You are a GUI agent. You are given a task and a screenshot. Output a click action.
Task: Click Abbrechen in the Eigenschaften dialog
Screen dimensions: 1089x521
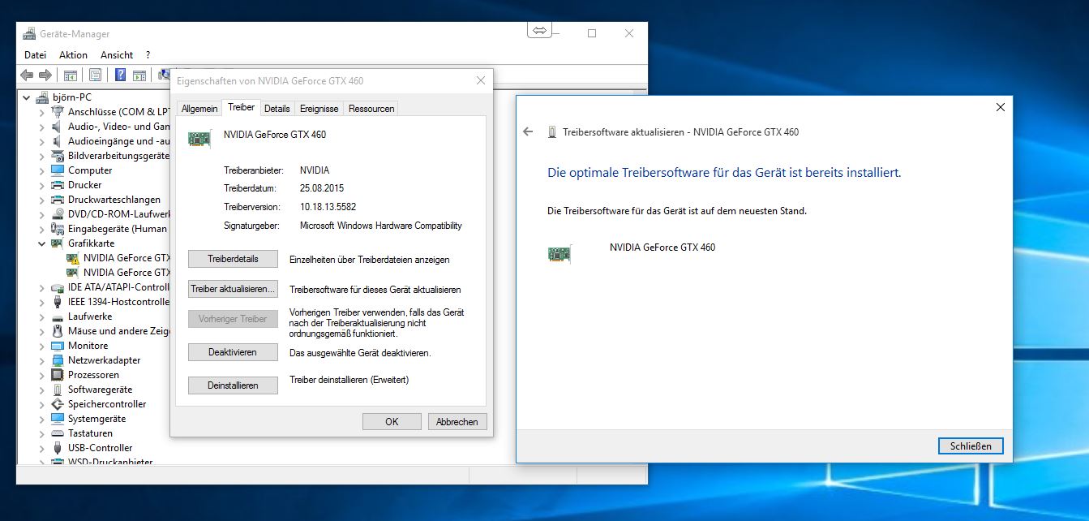[457, 422]
